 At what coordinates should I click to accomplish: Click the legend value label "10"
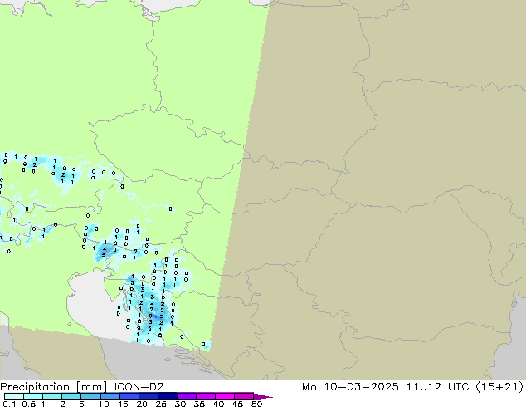pos(104,404)
